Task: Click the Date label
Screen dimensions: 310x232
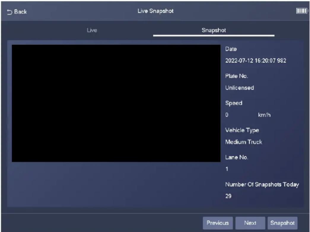Action: pyautogui.click(x=231, y=49)
